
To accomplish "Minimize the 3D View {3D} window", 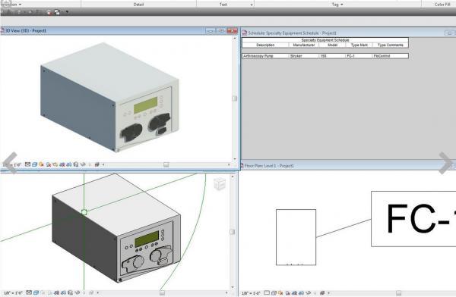I will (x=210, y=30).
